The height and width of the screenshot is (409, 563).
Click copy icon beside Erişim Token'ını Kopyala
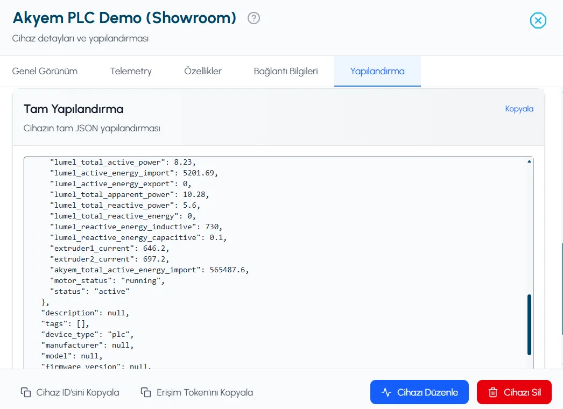146,392
